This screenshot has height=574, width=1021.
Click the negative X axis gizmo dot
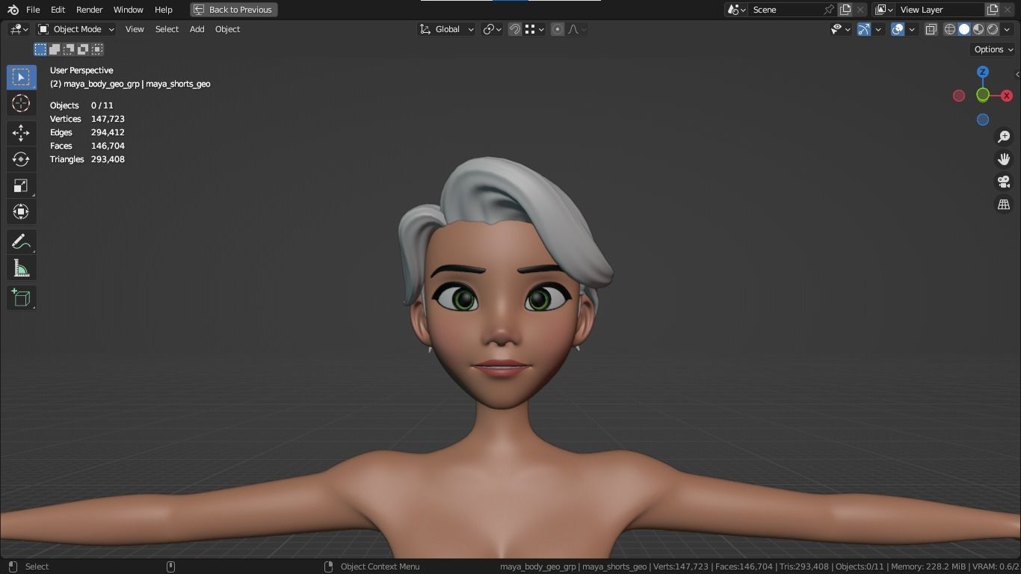coord(959,96)
